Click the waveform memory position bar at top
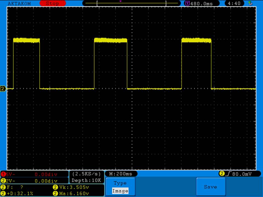Screen dimensions: 263x197 click(131, 3)
